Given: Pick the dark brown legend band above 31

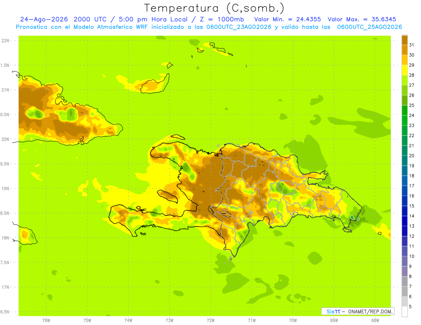Looking at the screenshot, I should (x=405, y=40).
